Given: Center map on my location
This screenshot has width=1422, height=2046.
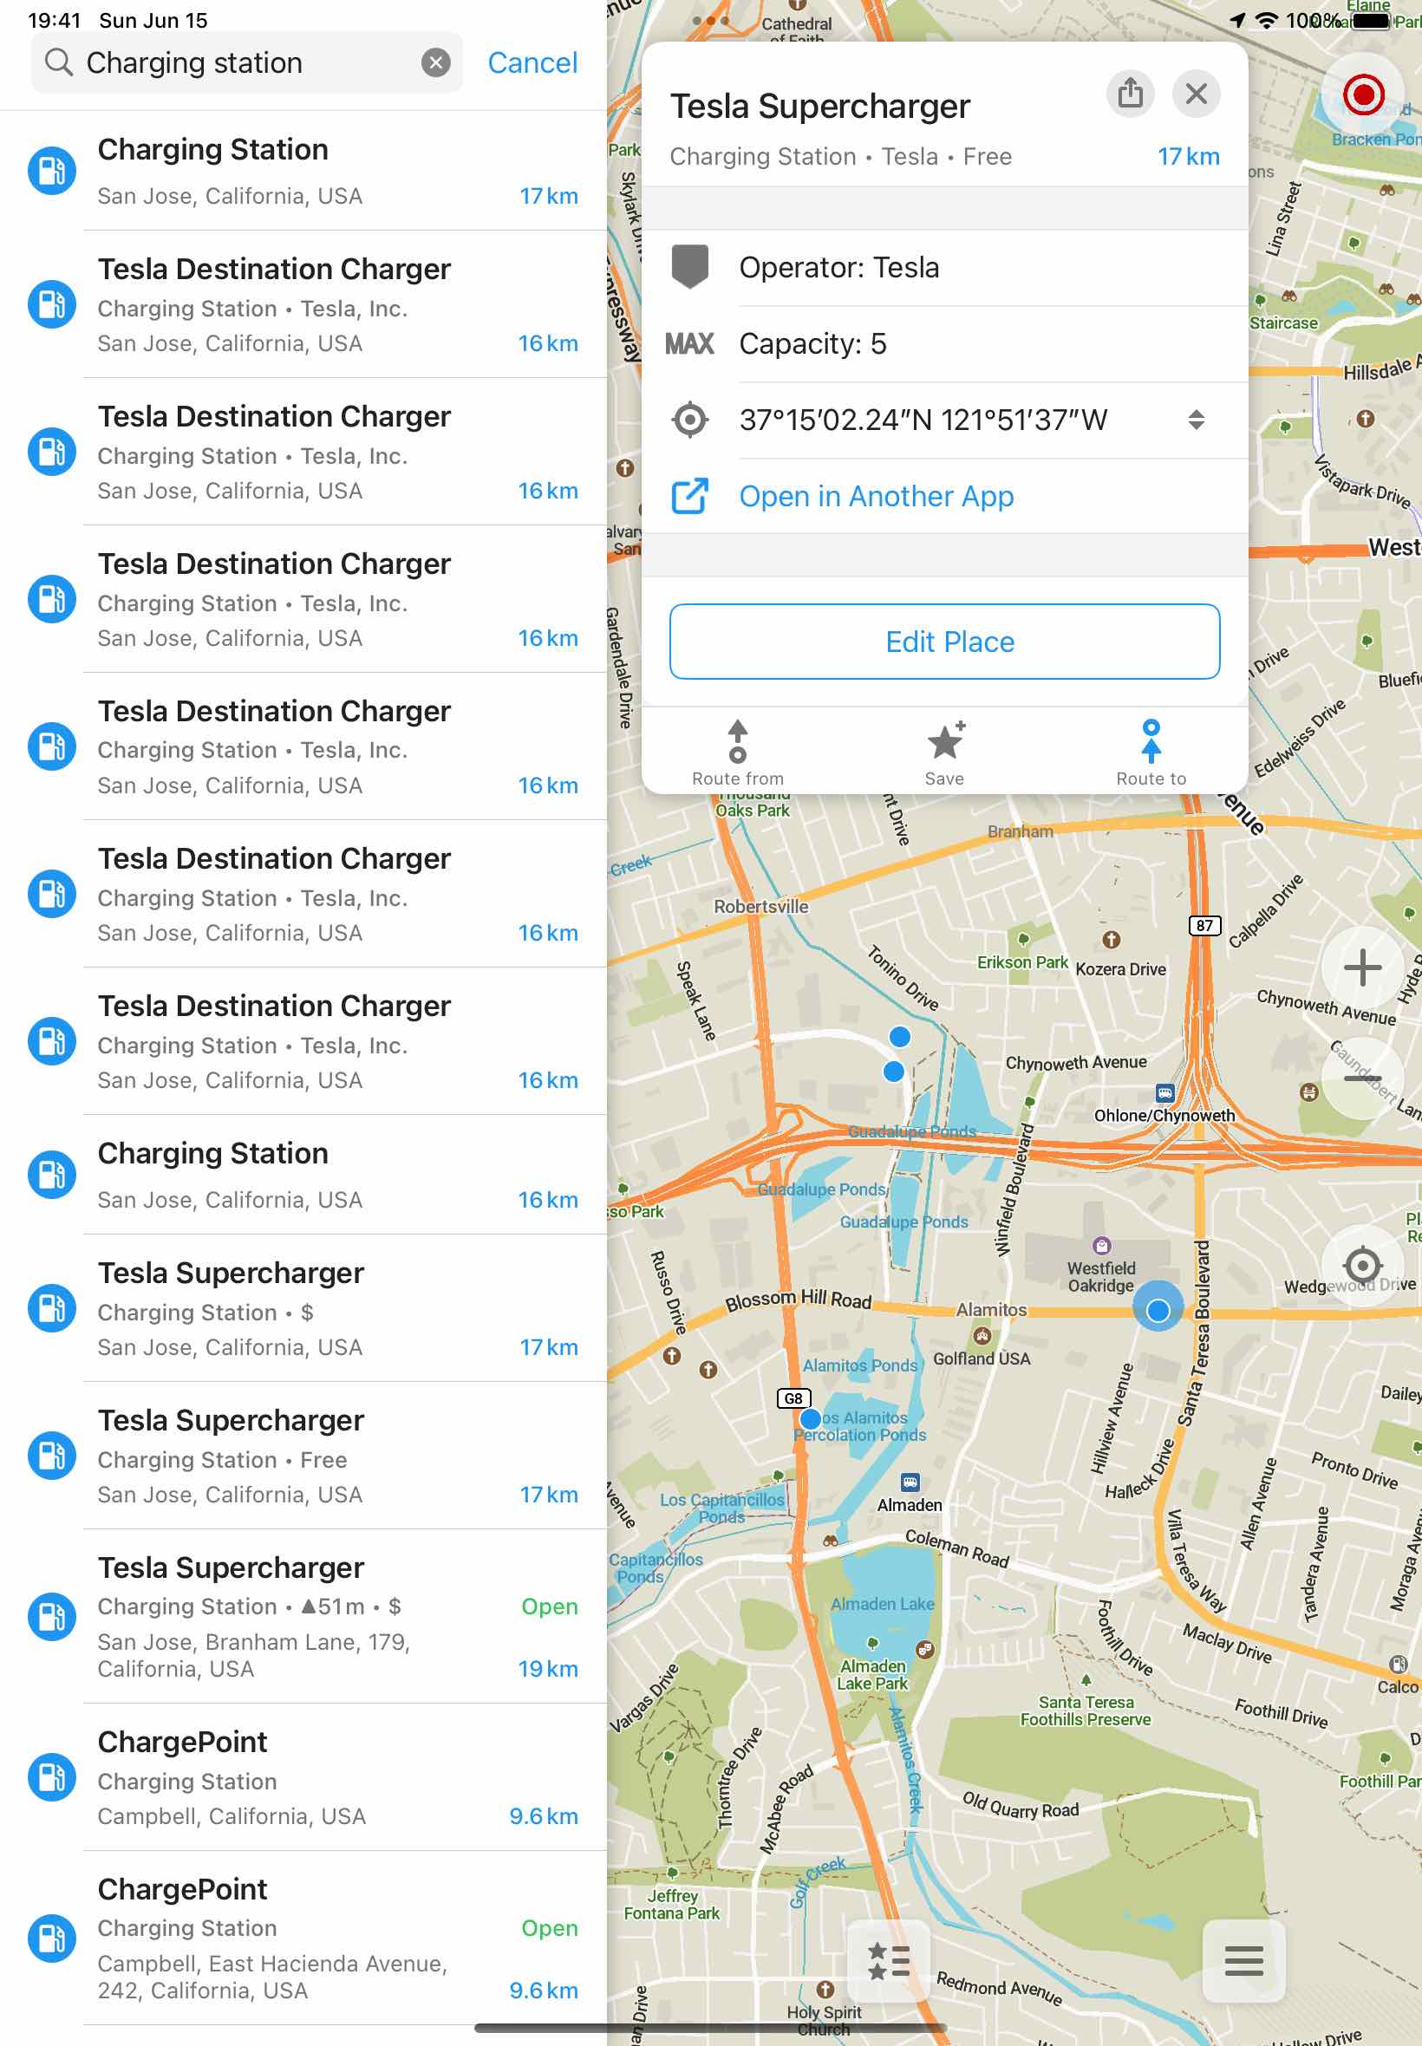Looking at the screenshot, I should [x=1361, y=1265].
